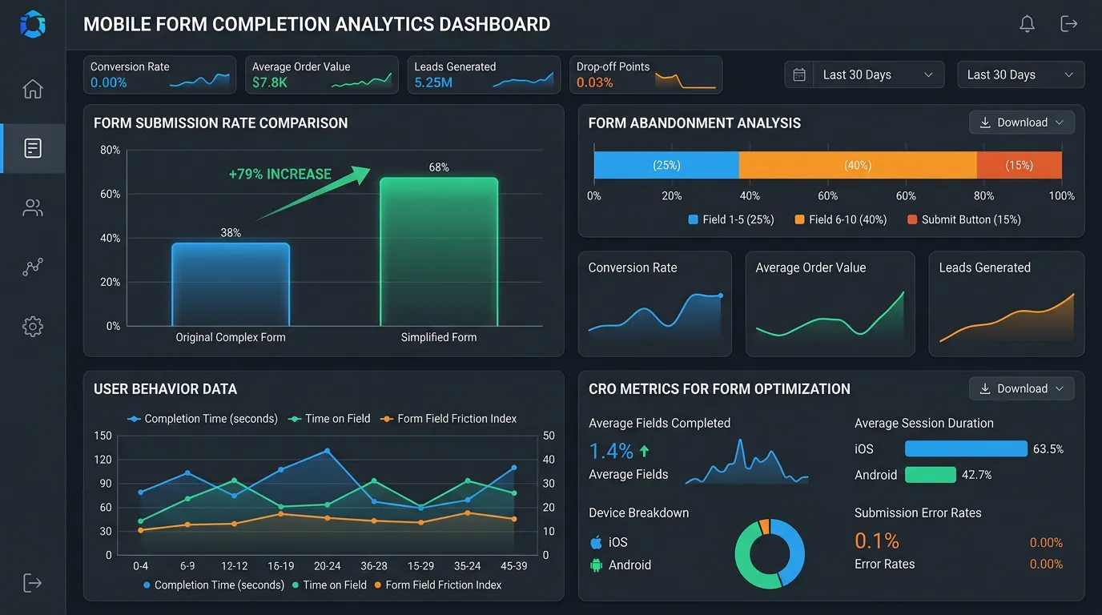1102x615 pixels.
Task: Toggle Field 1-5 (25%) legend item
Action: (731, 219)
